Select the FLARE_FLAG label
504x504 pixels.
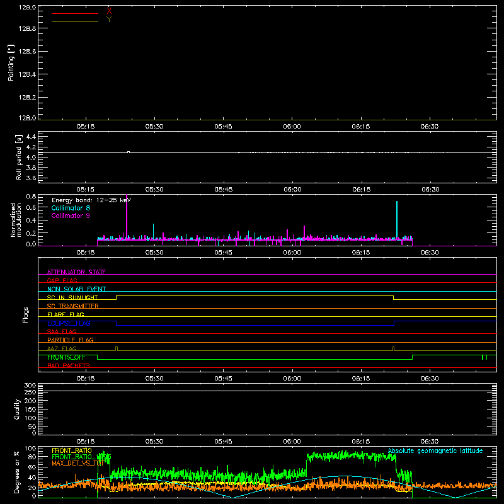(66, 314)
